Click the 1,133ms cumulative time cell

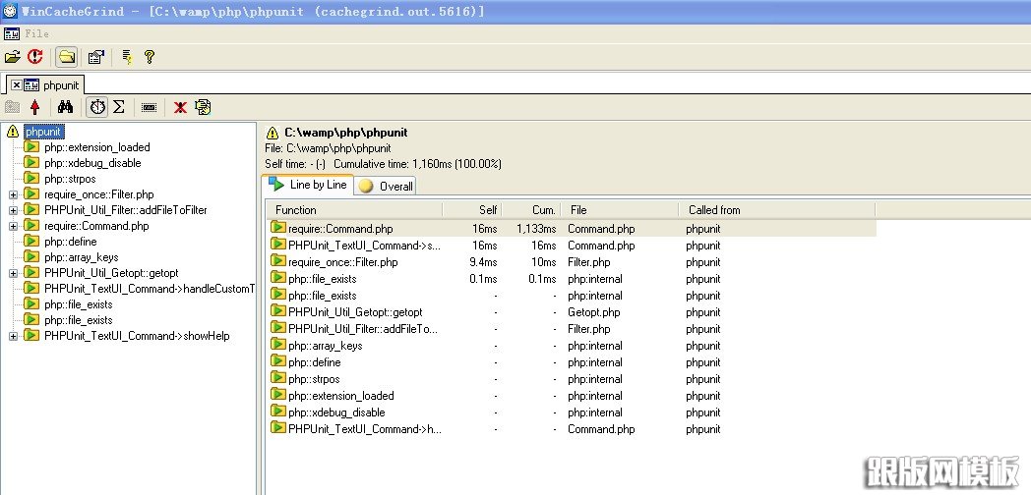tap(536, 229)
